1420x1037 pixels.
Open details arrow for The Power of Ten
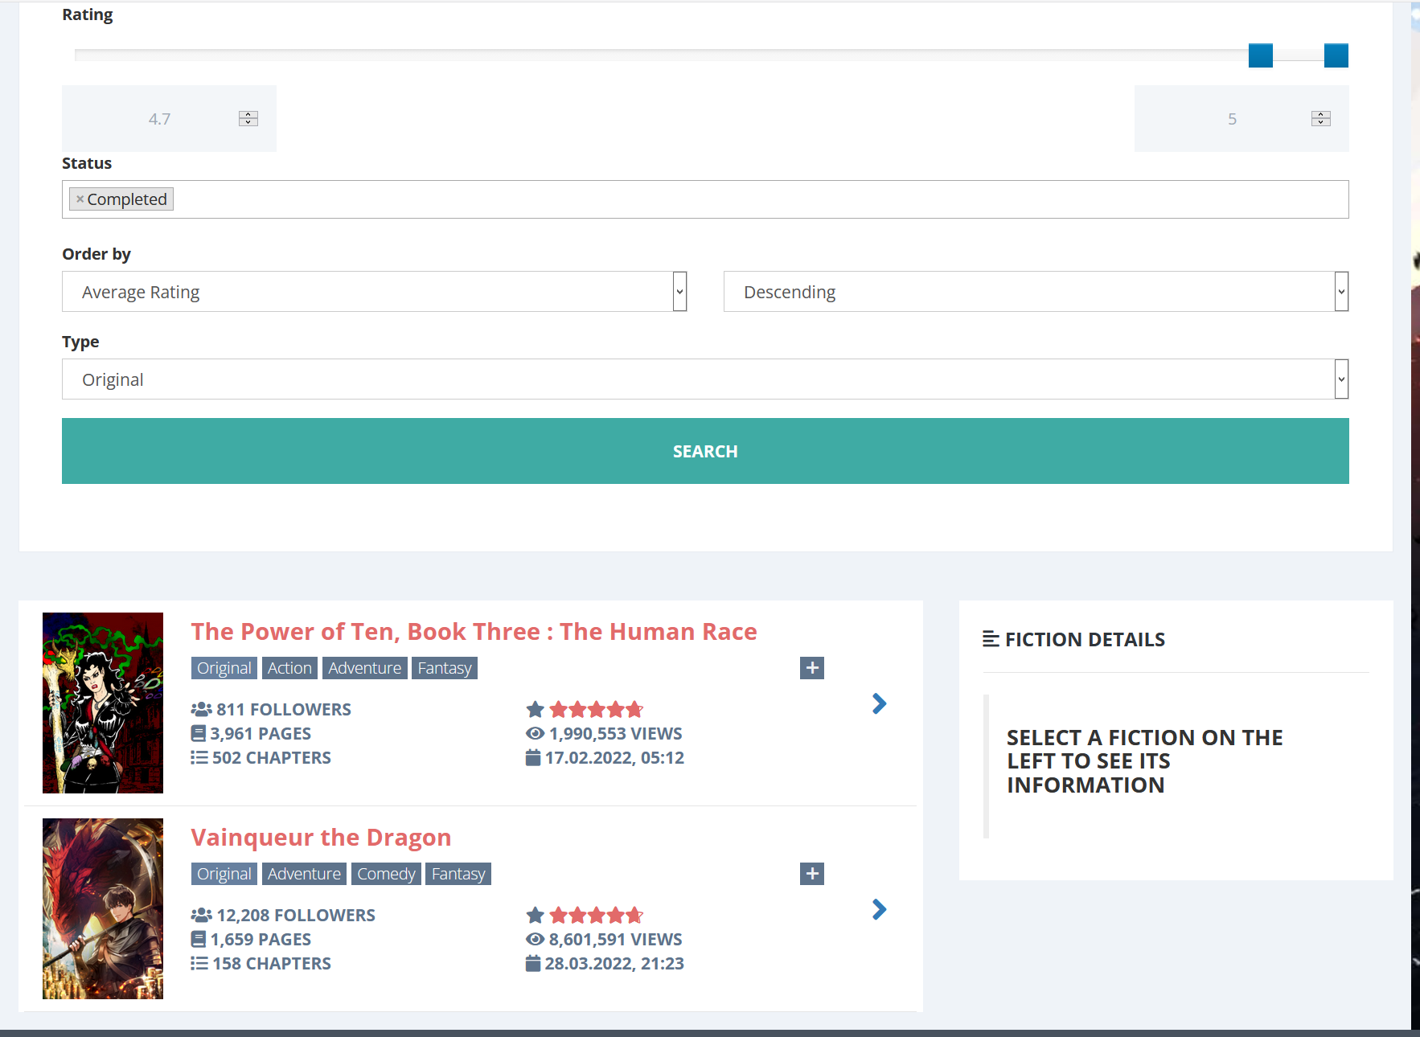tap(879, 704)
